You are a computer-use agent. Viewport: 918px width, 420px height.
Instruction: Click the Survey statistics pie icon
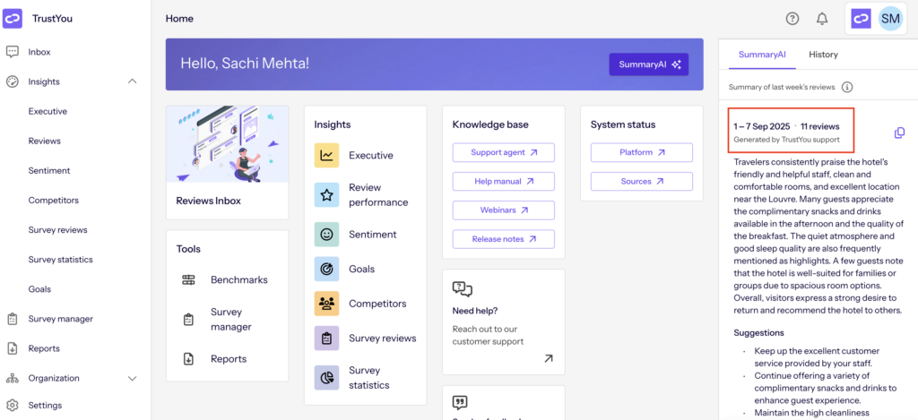point(326,378)
